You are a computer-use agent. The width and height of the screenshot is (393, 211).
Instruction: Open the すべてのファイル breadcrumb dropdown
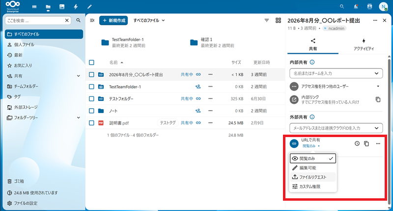pos(149,21)
